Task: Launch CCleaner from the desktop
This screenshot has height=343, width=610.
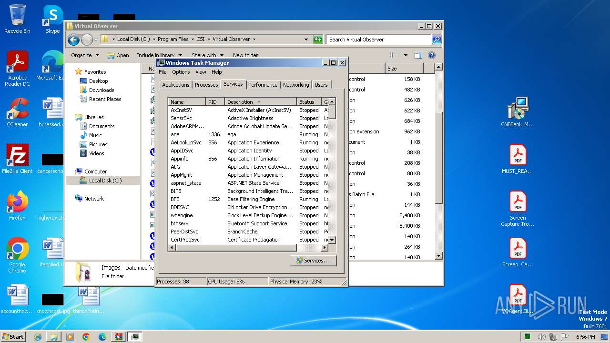Action: point(17,112)
